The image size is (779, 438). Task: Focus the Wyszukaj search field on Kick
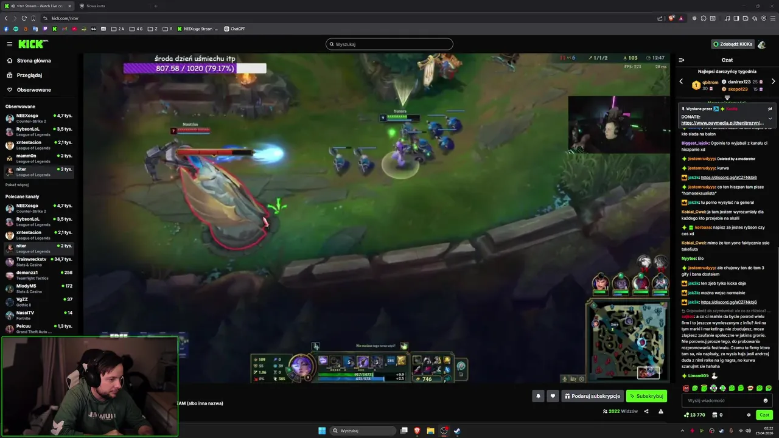pos(389,44)
